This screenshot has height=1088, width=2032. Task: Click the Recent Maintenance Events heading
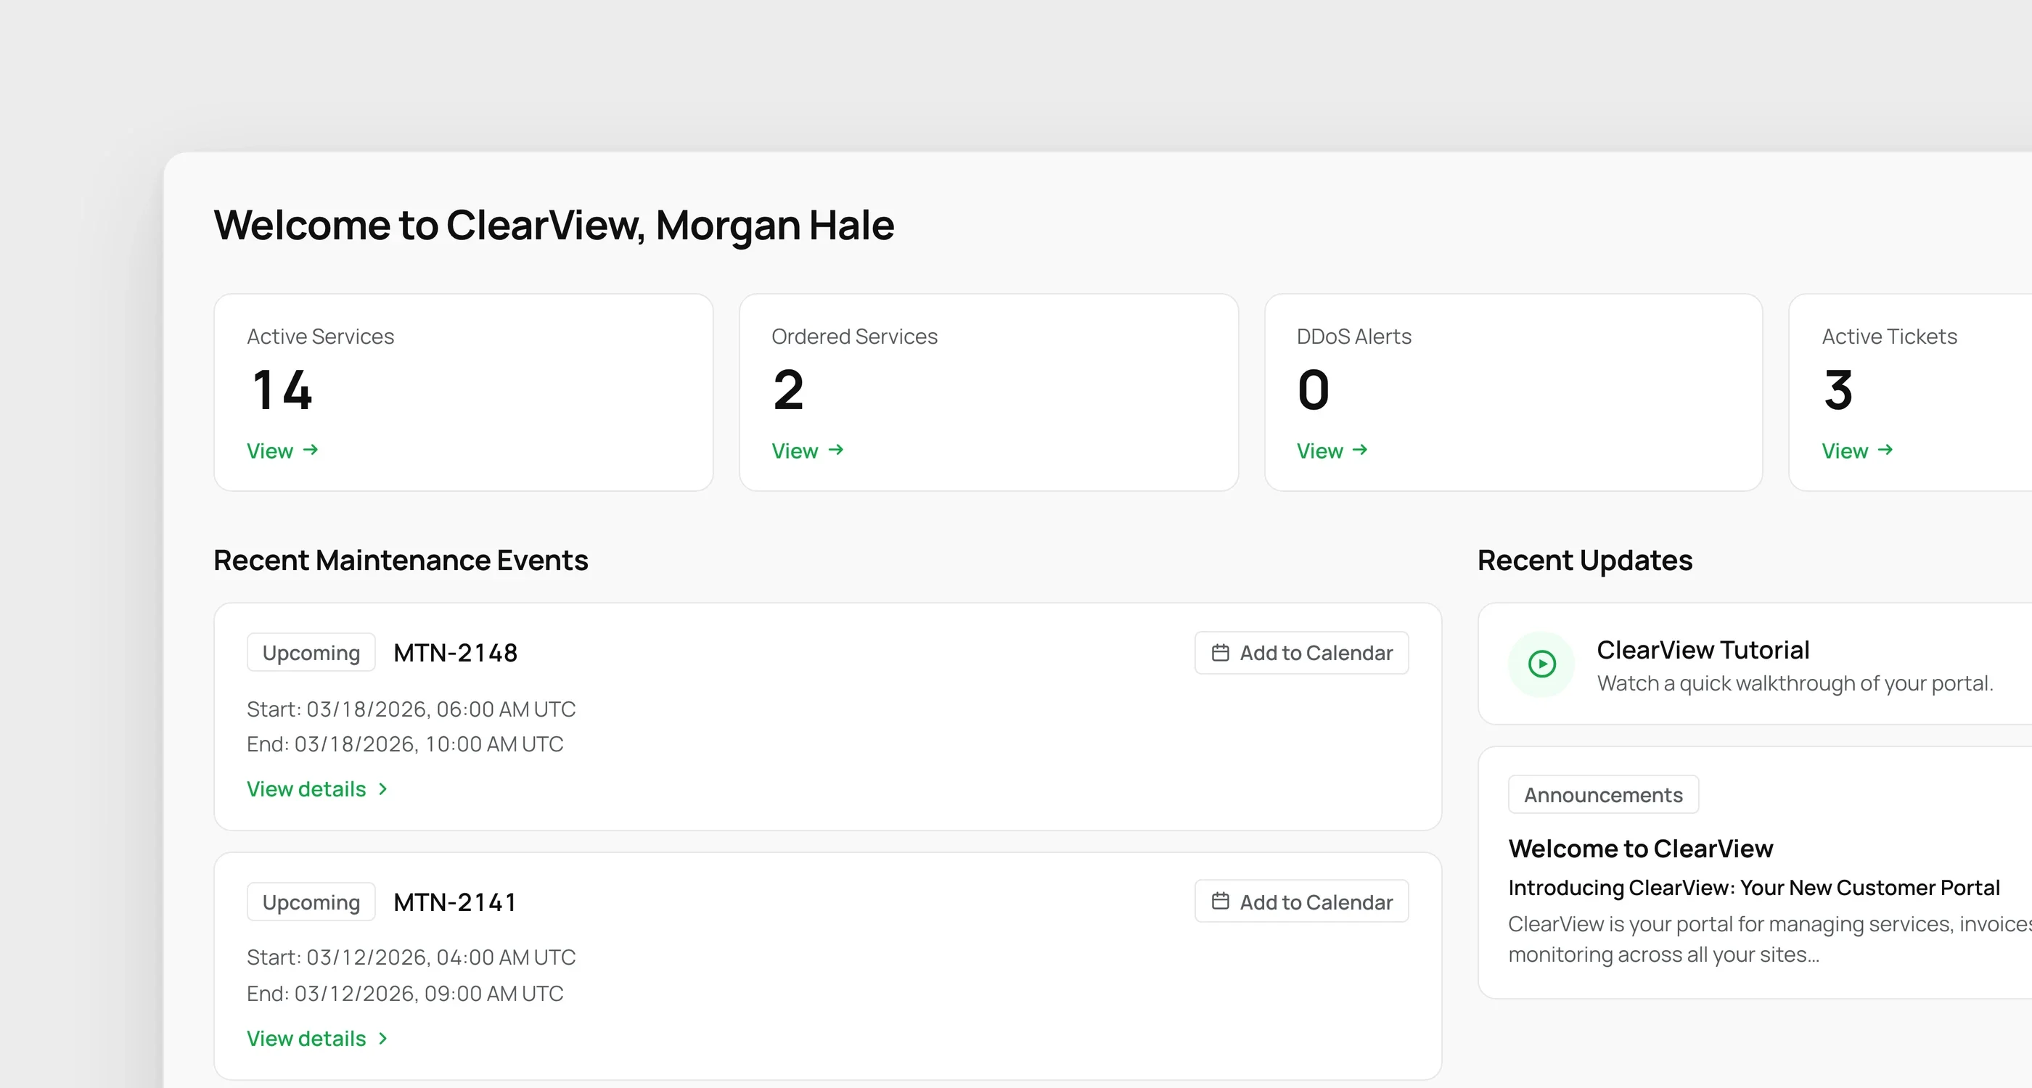401,561
